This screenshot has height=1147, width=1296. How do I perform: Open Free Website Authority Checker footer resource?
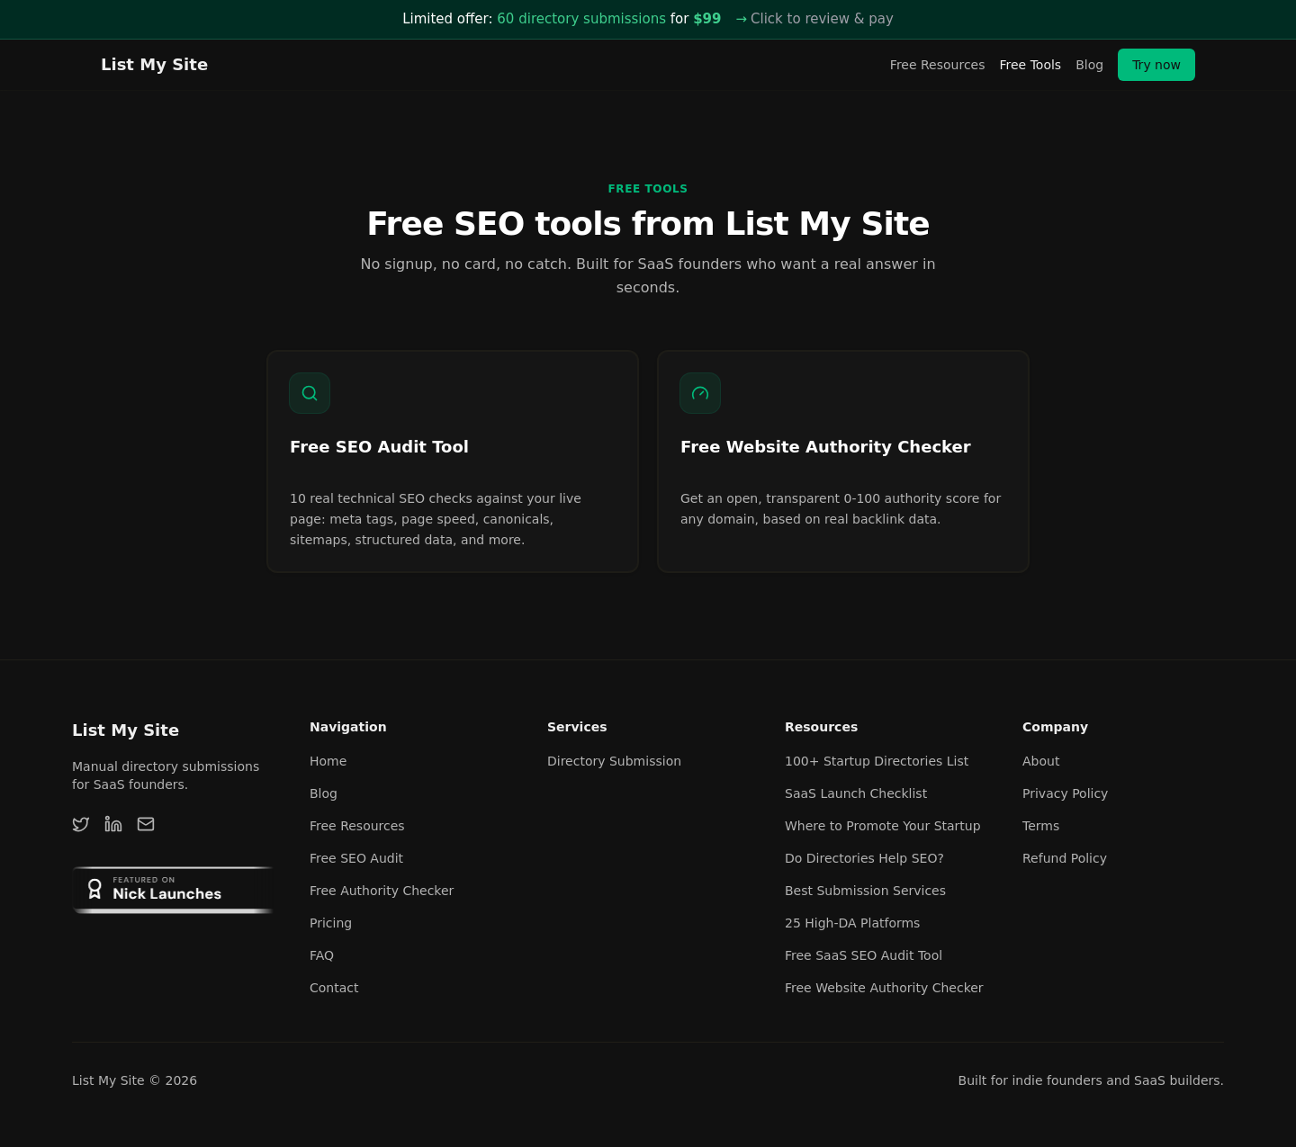tap(884, 988)
